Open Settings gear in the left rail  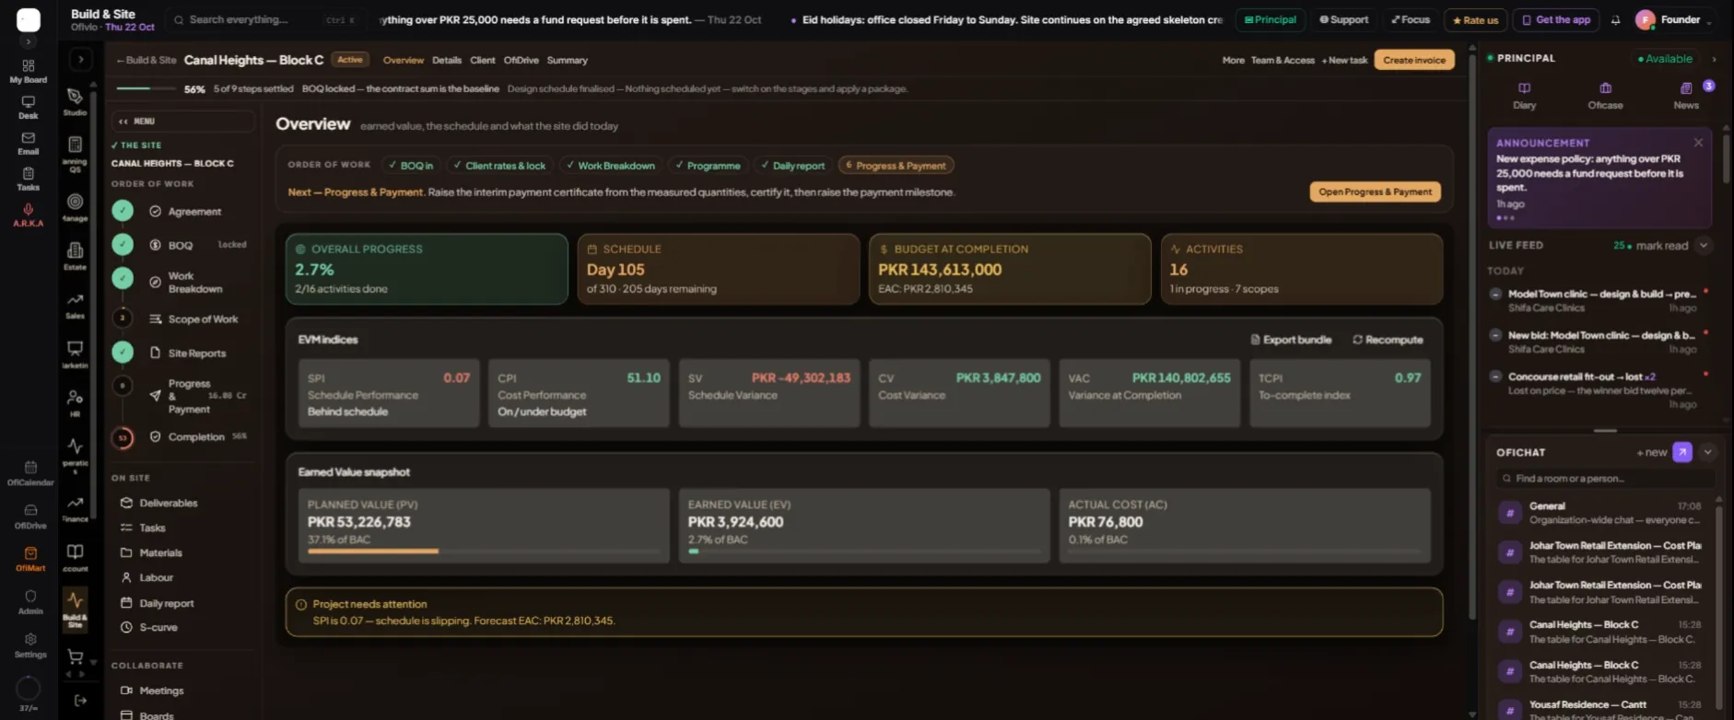[30, 644]
